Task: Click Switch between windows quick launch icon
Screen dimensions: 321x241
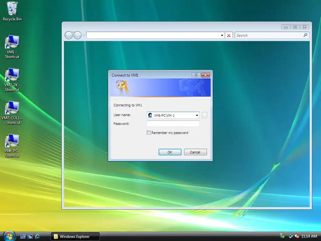Action: tap(30, 237)
